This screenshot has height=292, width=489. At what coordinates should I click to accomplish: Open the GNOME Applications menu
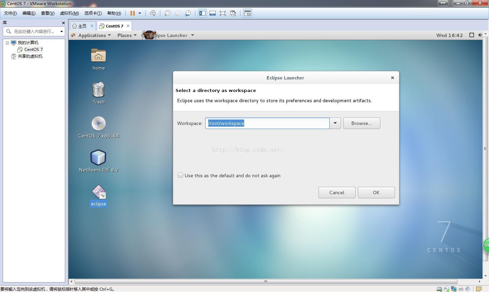point(91,35)
